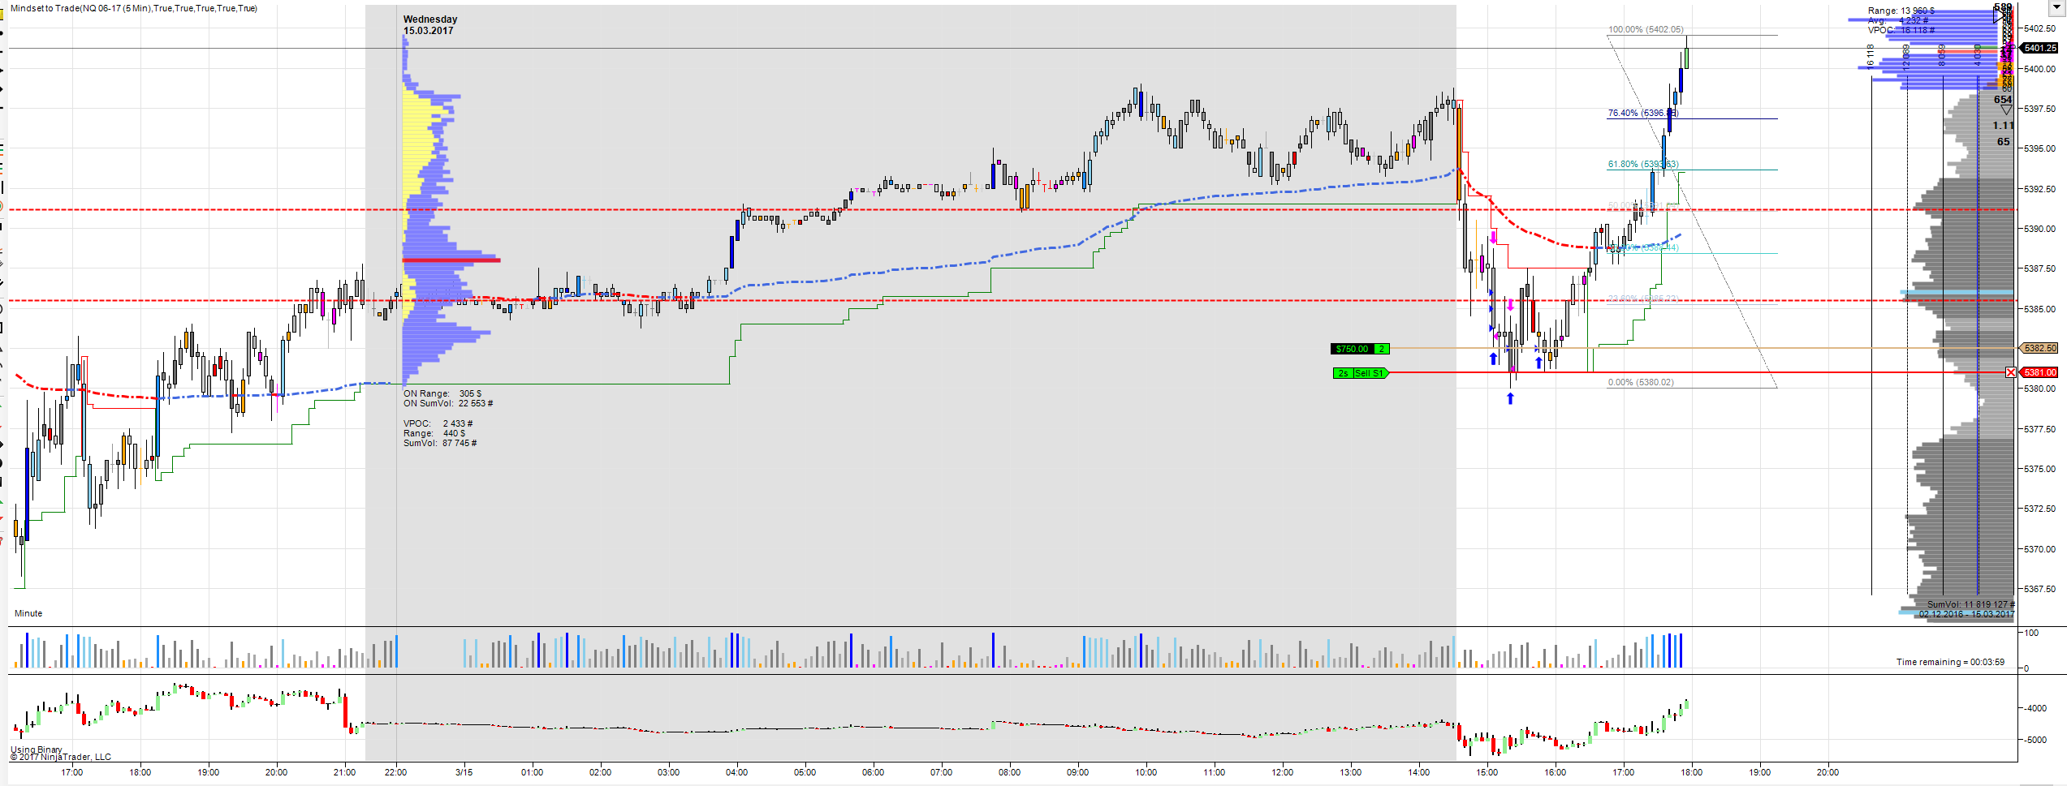
Task: Click the black 5401.25 current price marker
Action: click(2039, 48)
